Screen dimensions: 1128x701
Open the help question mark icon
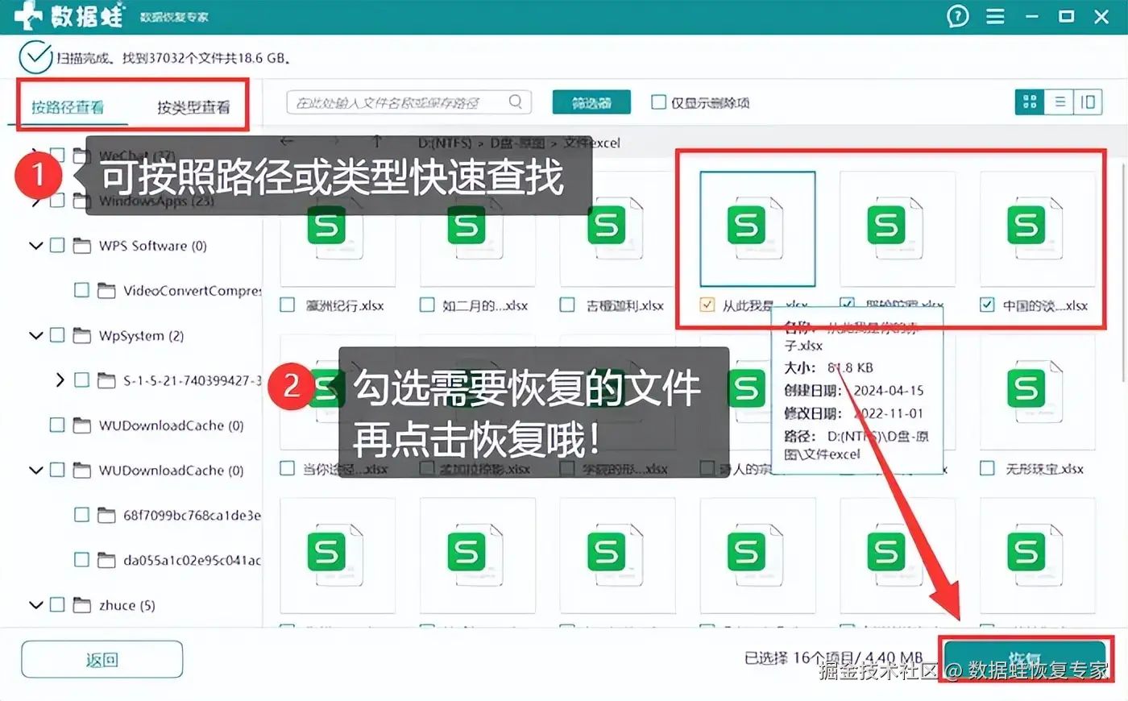coord(958,16)
